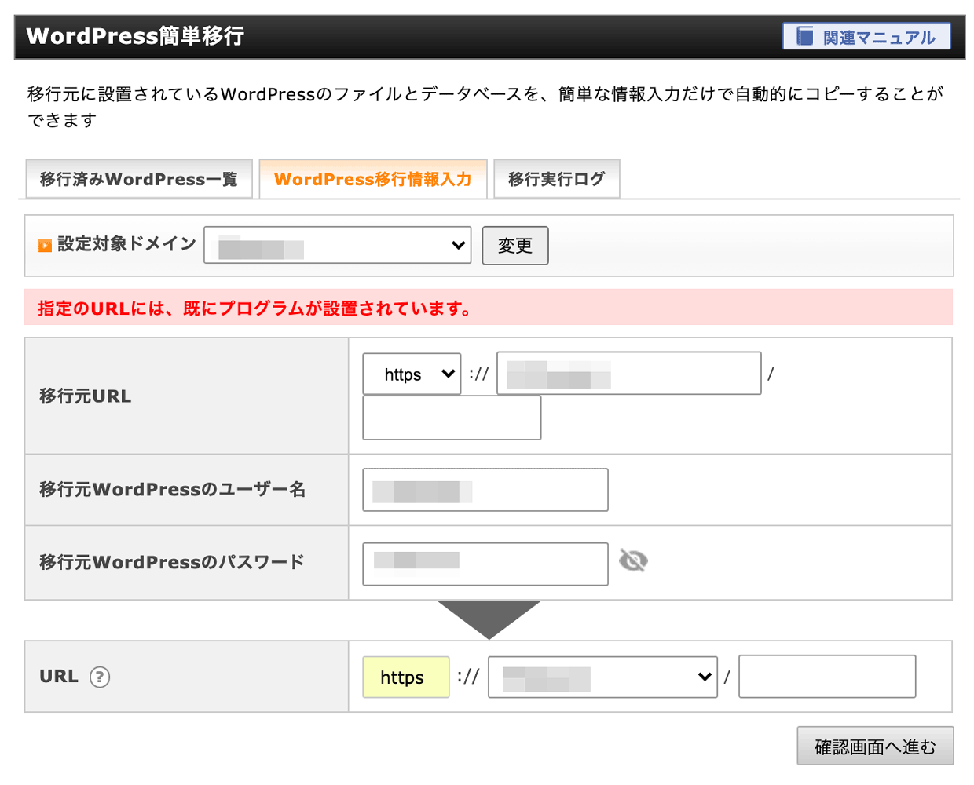Expand the destination URL domain dropdown
The height and width of the screenshot is (785, 974).
pos(603,677)
